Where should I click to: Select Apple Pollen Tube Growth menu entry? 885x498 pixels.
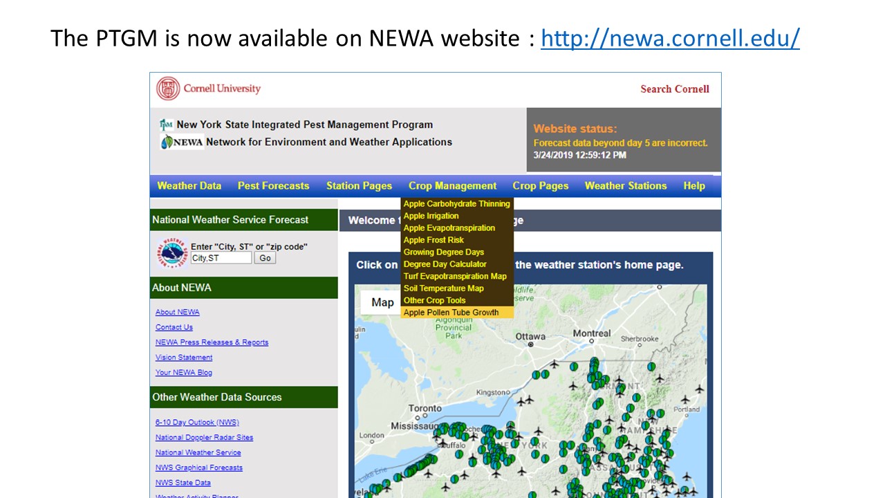coord(451,313)
